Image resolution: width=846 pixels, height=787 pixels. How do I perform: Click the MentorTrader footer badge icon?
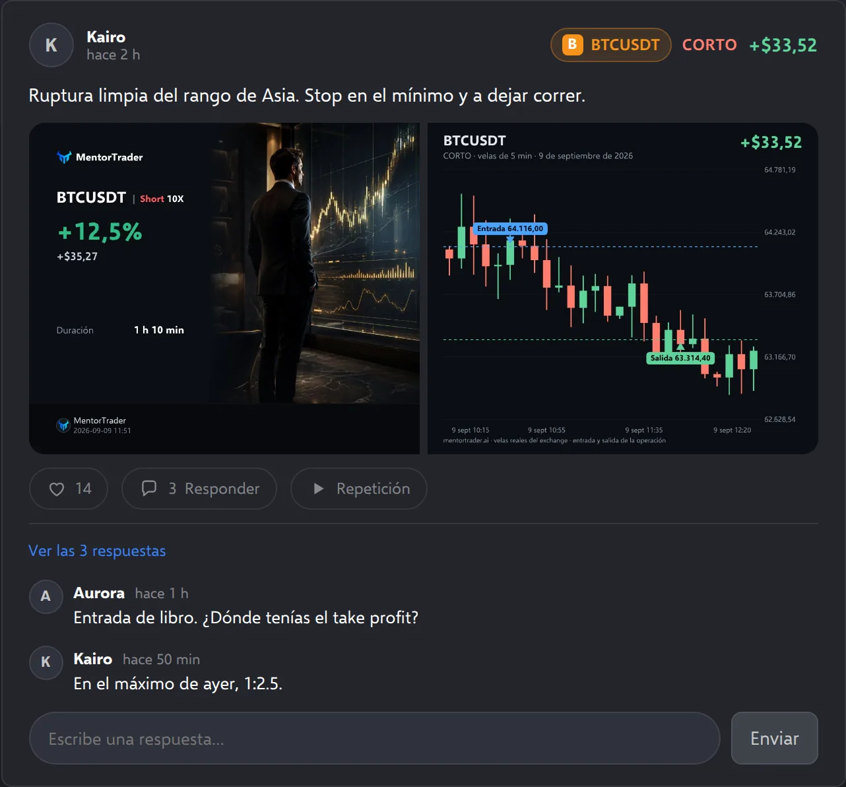(x=63, y=425)
